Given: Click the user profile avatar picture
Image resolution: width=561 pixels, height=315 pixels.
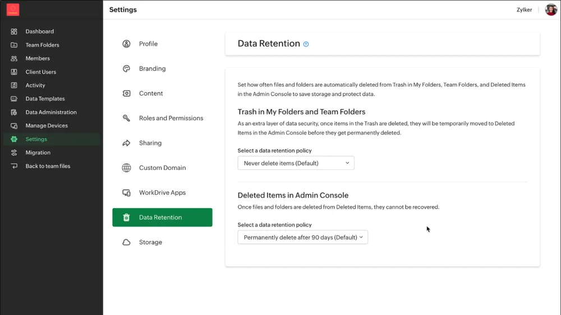Looking at the screenshot, I should tap(551, 10).
